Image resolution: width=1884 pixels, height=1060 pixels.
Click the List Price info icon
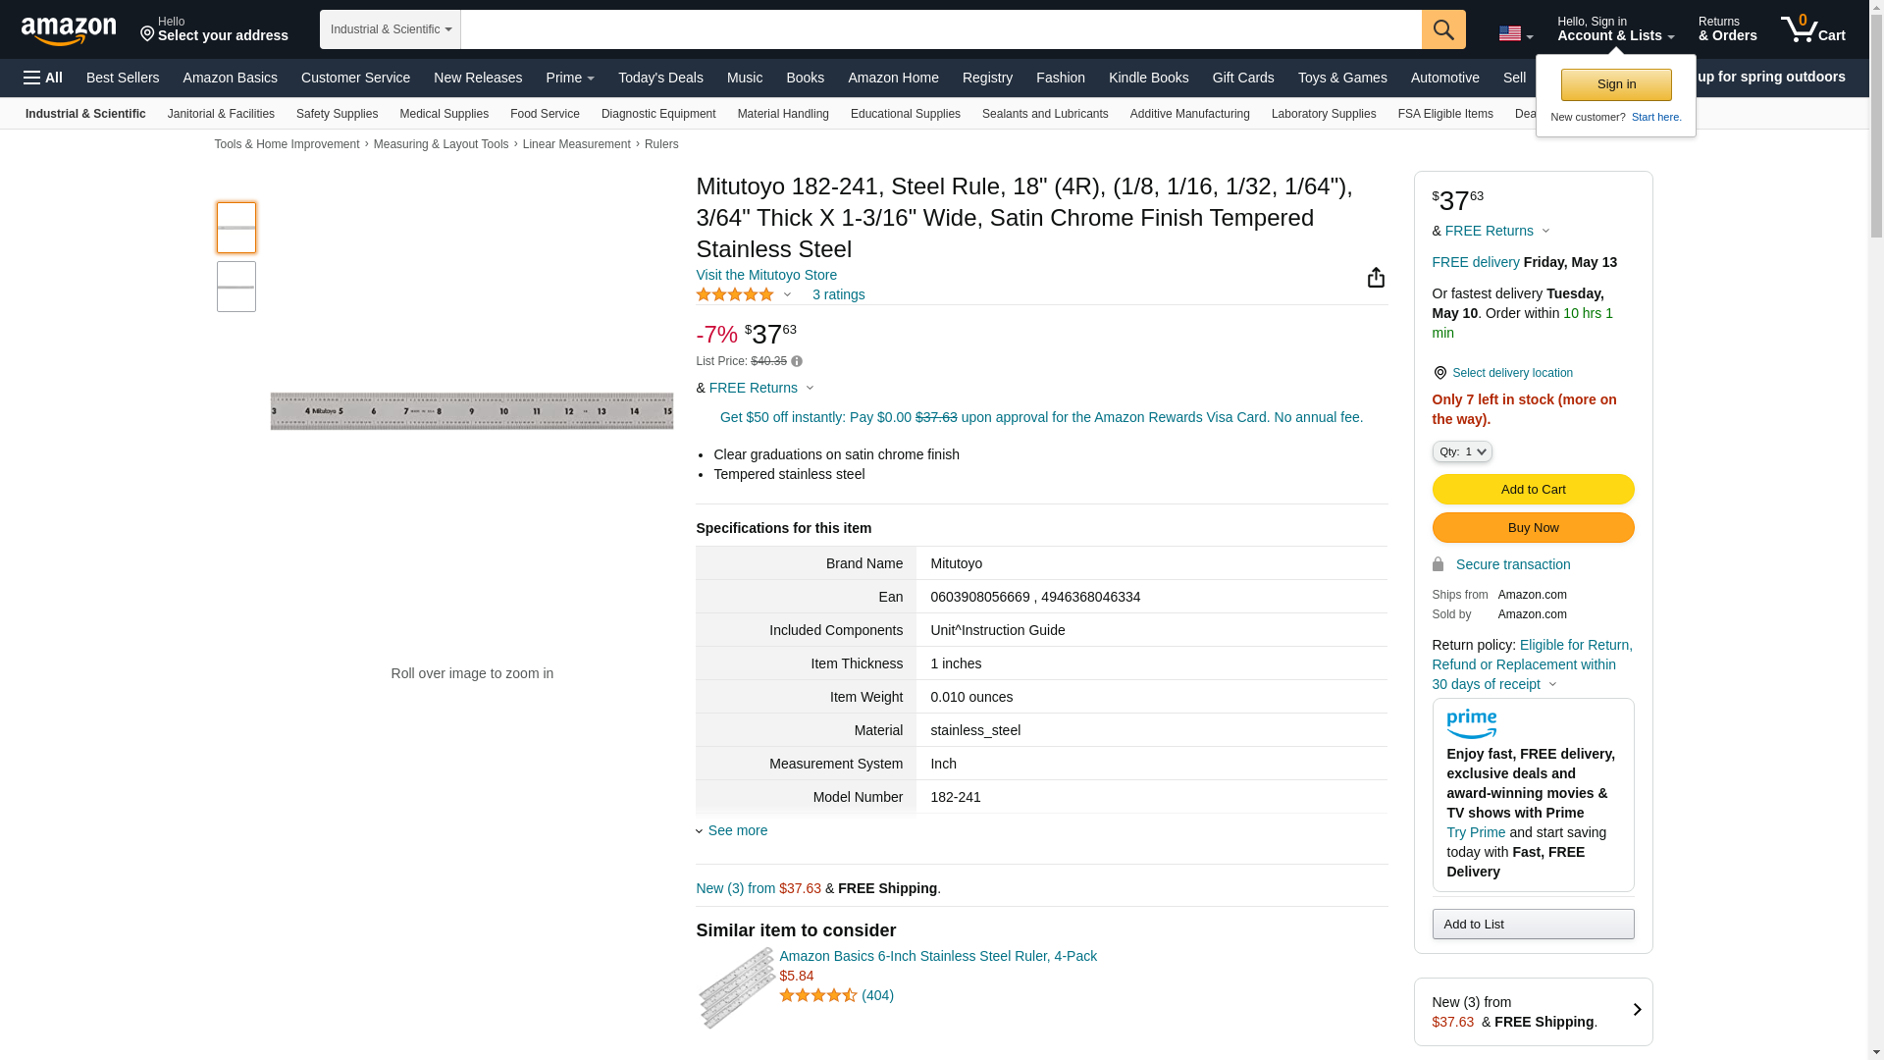pos(797,362)
